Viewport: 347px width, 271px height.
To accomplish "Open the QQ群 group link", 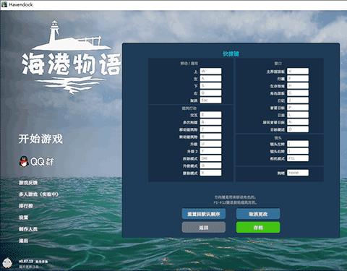I will (x=42, y=161).
